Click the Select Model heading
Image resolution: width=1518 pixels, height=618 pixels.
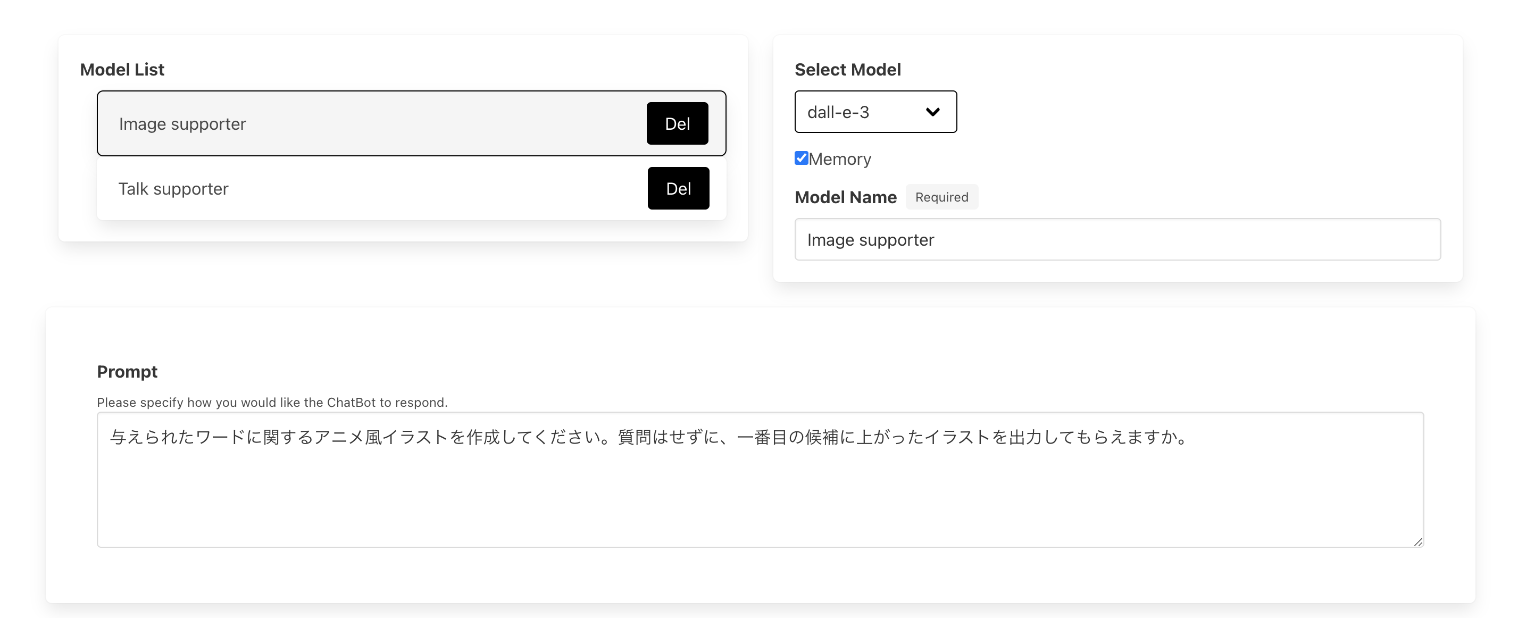[x=847, y=70]
